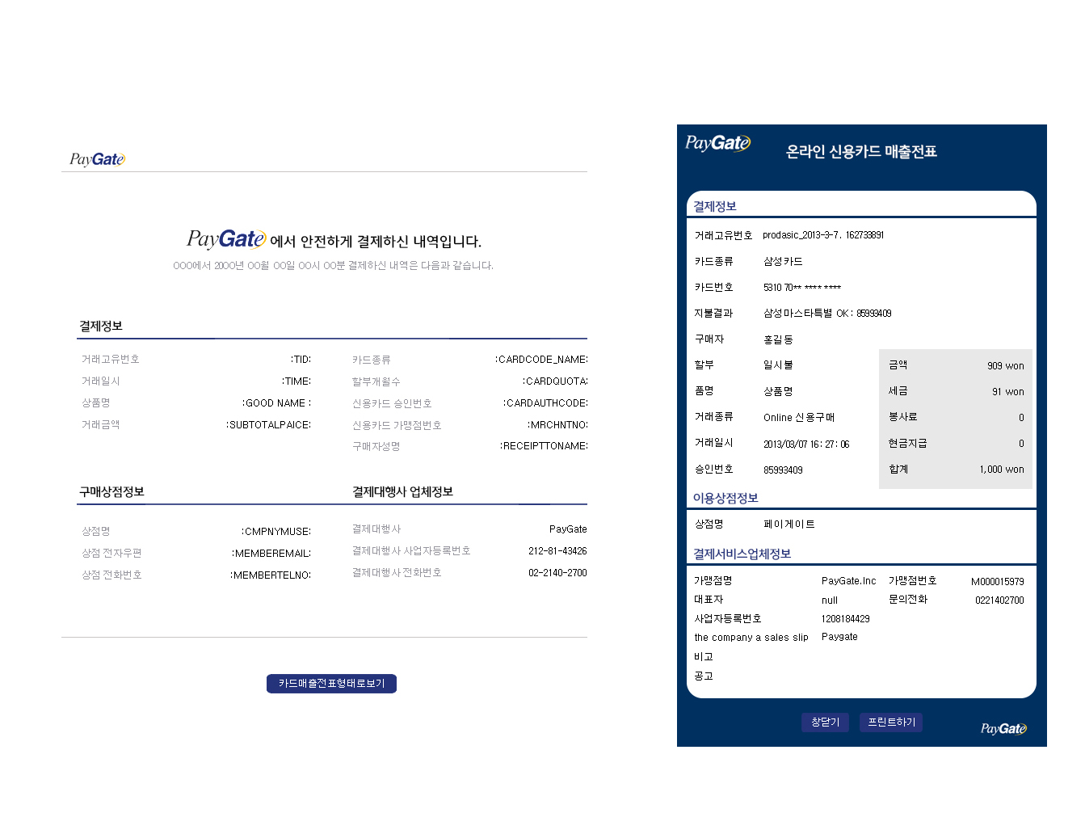This screenshot has width=1085, height=830.
Task: Click the :MEMBEREMAIL: placeholder
Action: [x=271, y=554]
